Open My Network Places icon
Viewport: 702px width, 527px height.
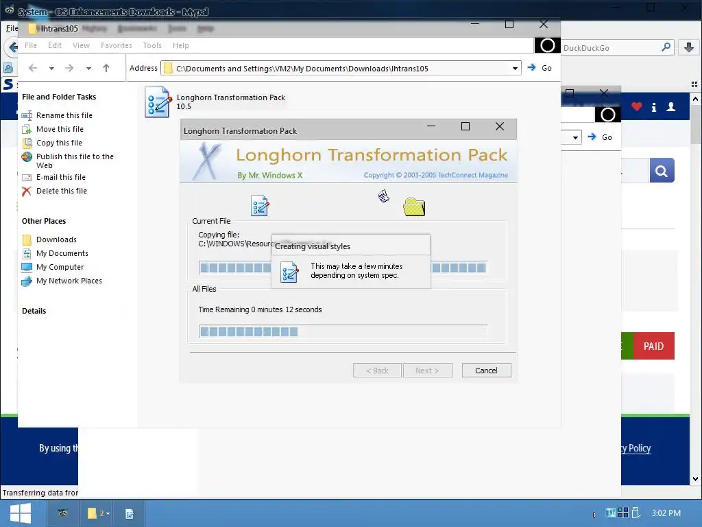pyautogui.click(x=27, y=281)
